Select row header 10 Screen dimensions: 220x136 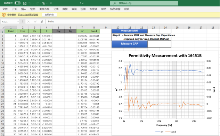click(x=2, y=63)
